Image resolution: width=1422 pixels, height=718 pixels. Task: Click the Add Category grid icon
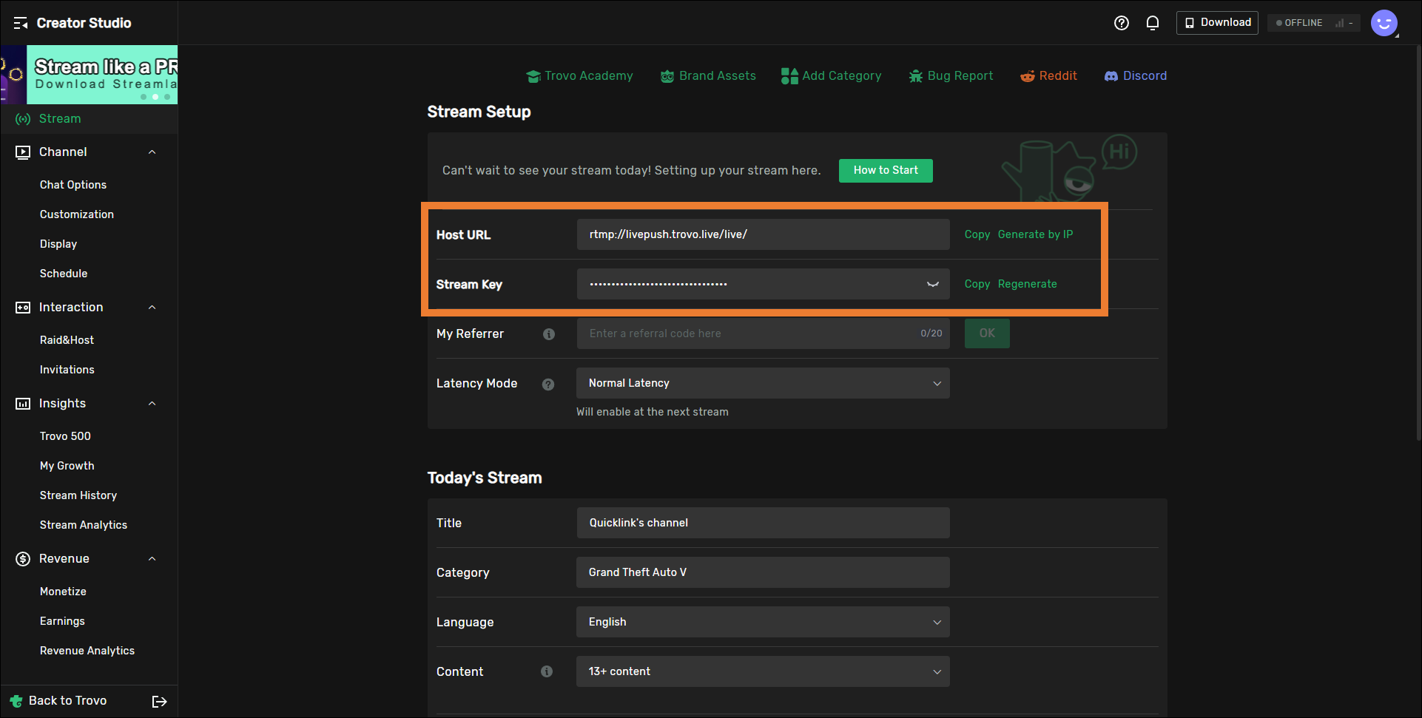tap(789, 76)
